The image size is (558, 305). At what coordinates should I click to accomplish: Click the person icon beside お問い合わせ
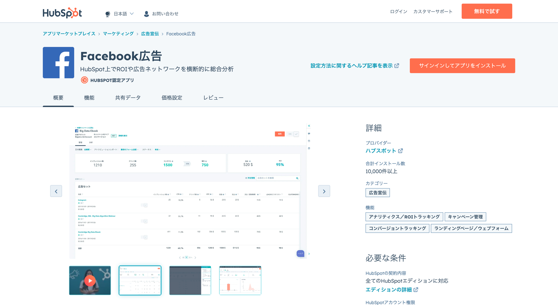(x=146, y=14)
